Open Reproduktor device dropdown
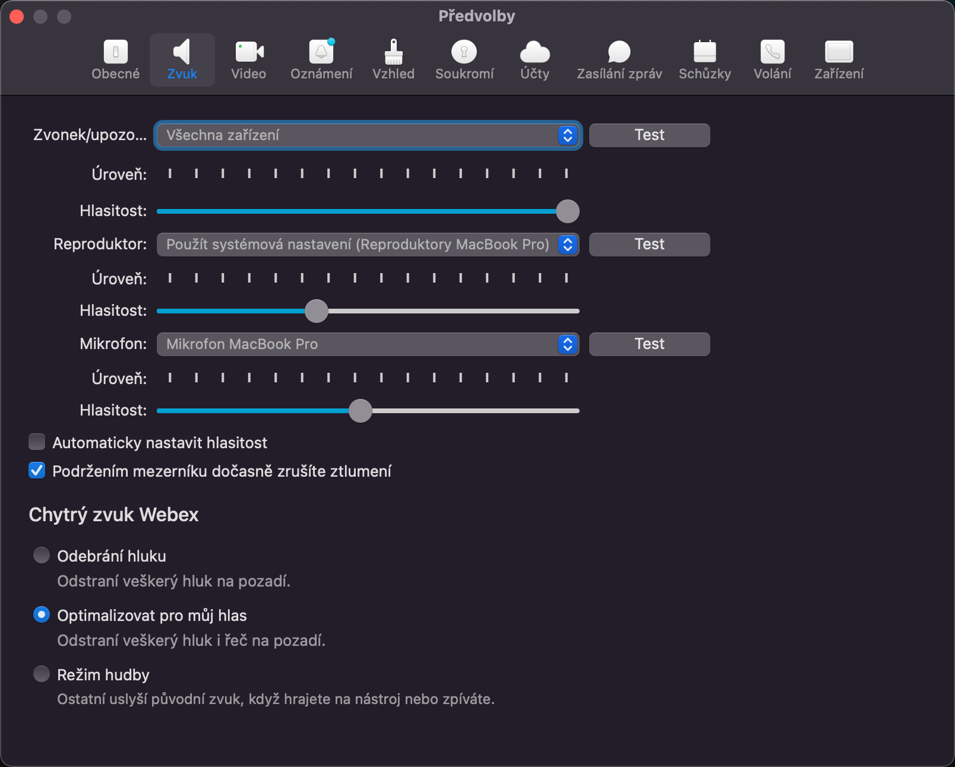Screen dimensions: 955x767 (x=368, y=245)
